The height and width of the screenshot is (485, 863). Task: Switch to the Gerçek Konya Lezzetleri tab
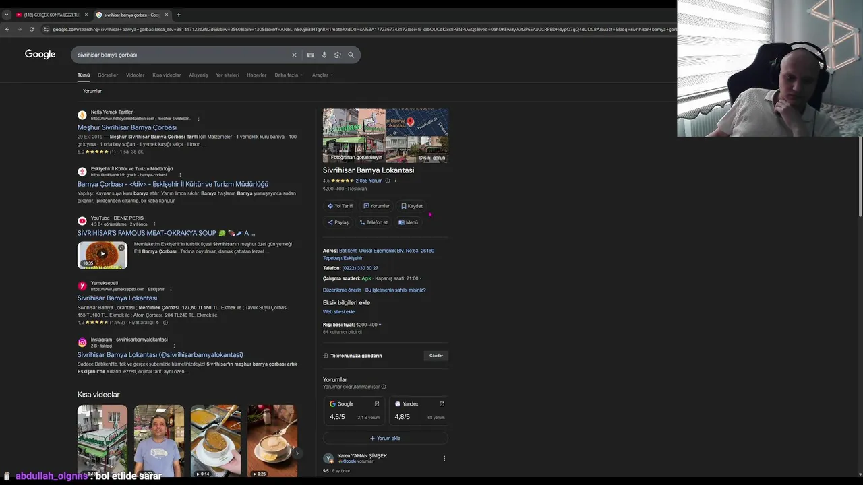tap(51, 15)
